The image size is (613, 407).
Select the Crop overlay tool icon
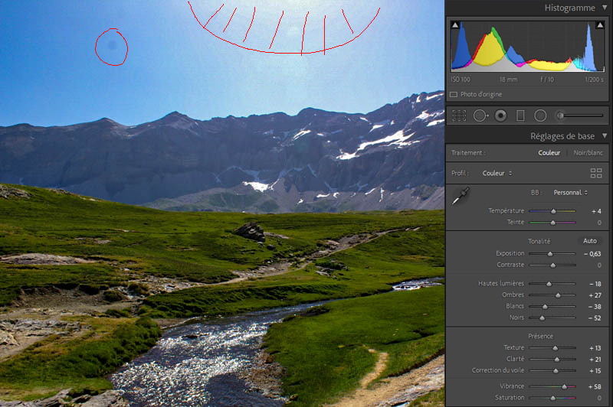pos(459,116)
